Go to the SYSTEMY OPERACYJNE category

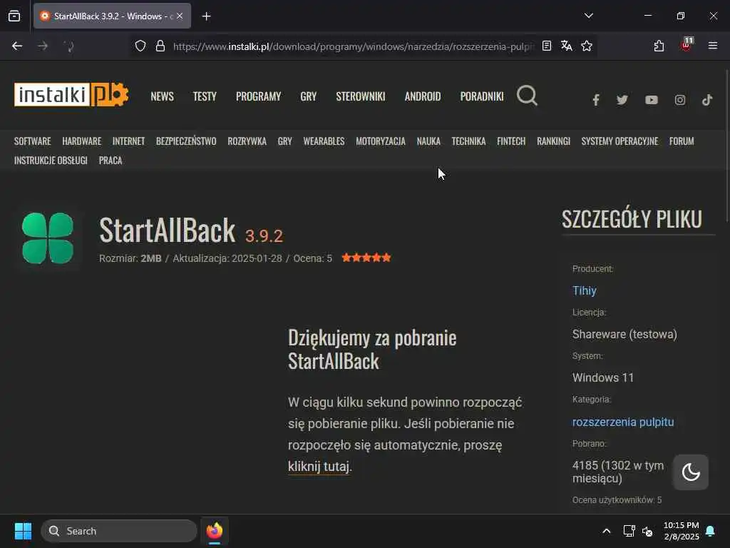[x=620, y=141]
